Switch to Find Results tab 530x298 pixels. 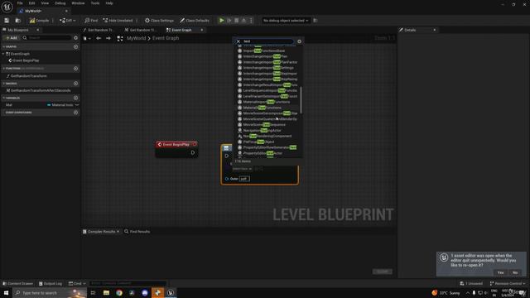pos(137,232)
